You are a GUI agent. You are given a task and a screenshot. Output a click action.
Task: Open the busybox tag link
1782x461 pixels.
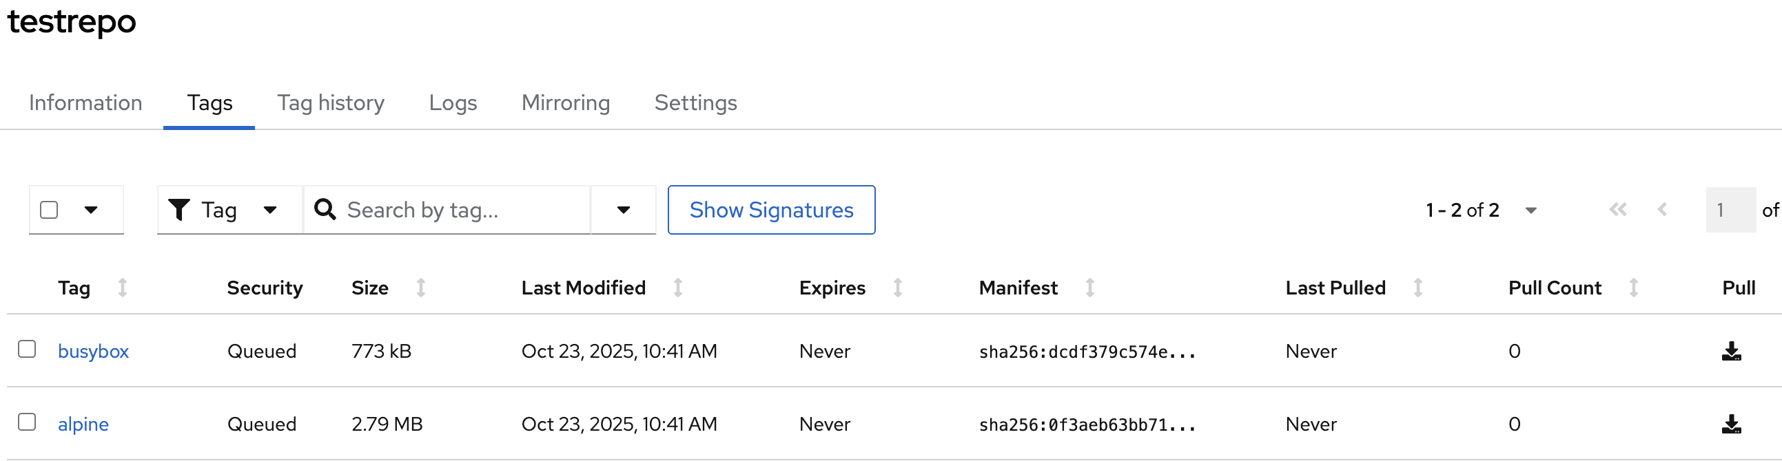point(94,352)
